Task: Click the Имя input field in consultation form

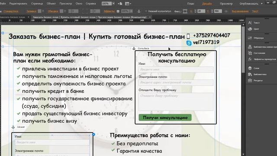Action: (176, 69)
